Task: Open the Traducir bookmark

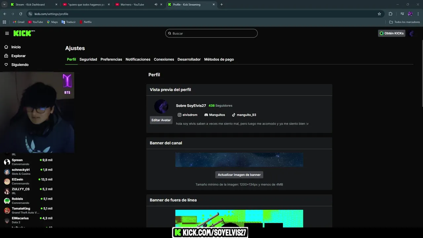Action: coord(68,22)
